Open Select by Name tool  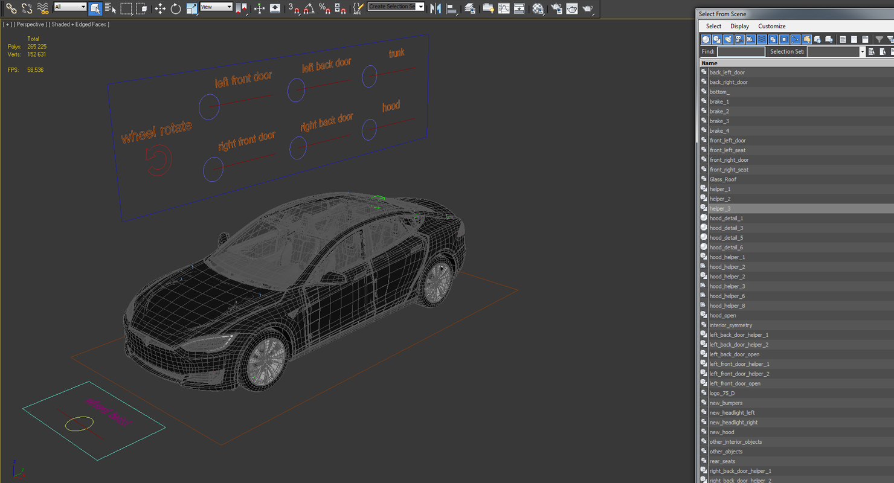(x=110, y=8)
